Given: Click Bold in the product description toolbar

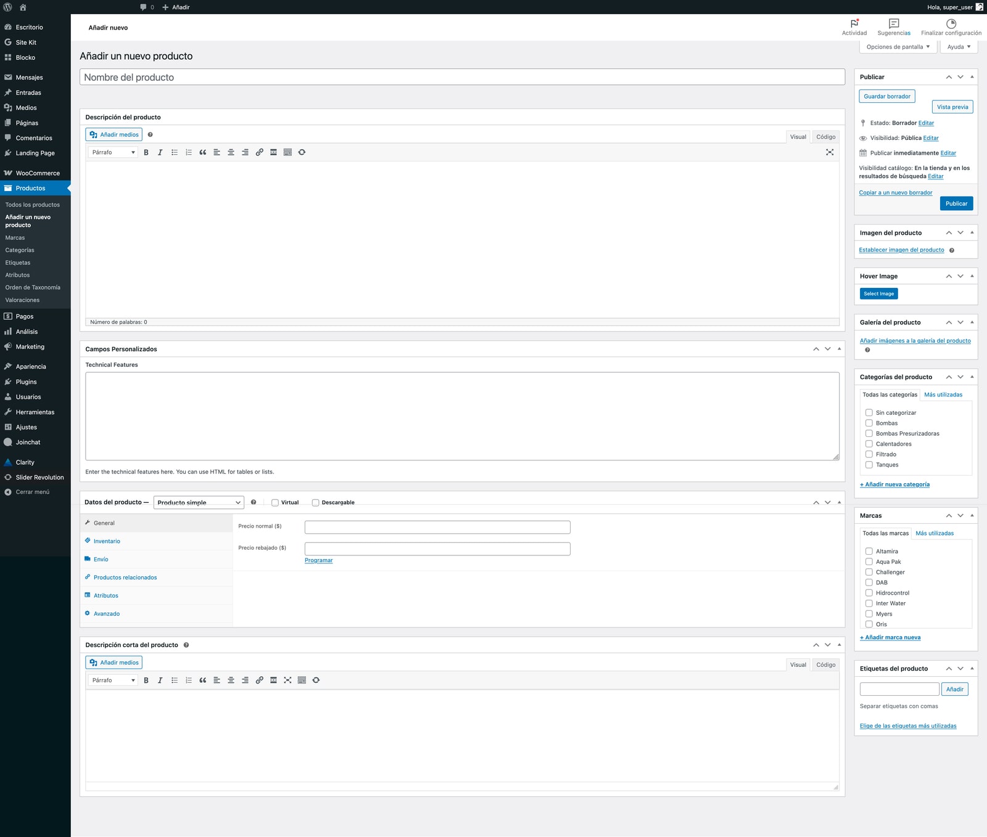Looking at the screenshot, I should (x=146, y=152).
